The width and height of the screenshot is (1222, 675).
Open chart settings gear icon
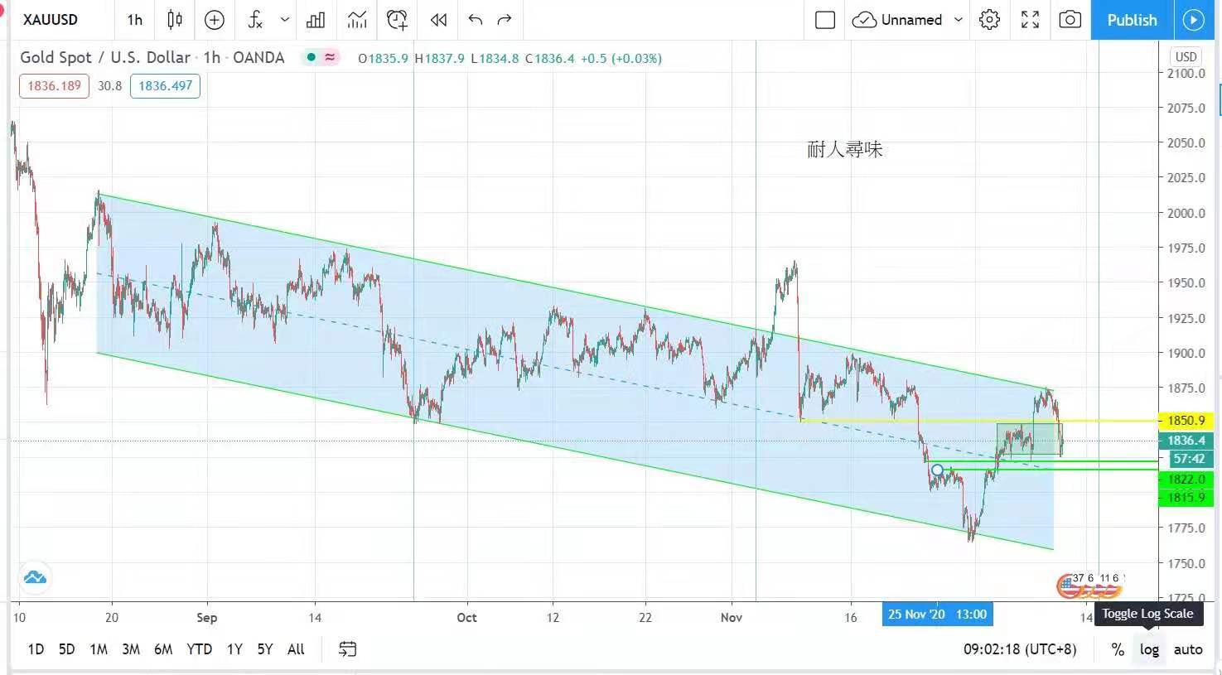pos(989,20)
